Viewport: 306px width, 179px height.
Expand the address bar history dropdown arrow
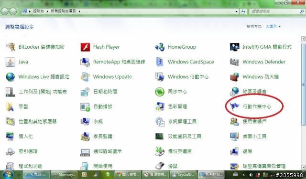click(236, 11)
